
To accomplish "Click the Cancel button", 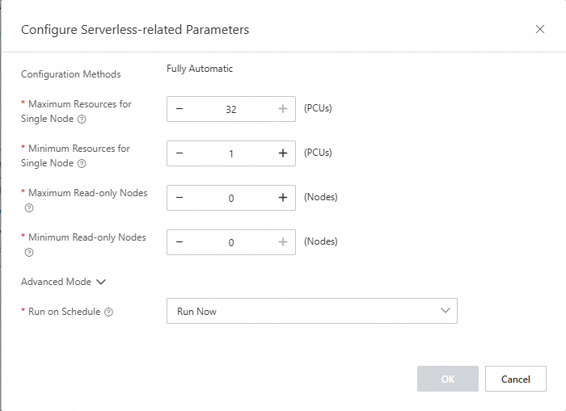I will 515,379.
